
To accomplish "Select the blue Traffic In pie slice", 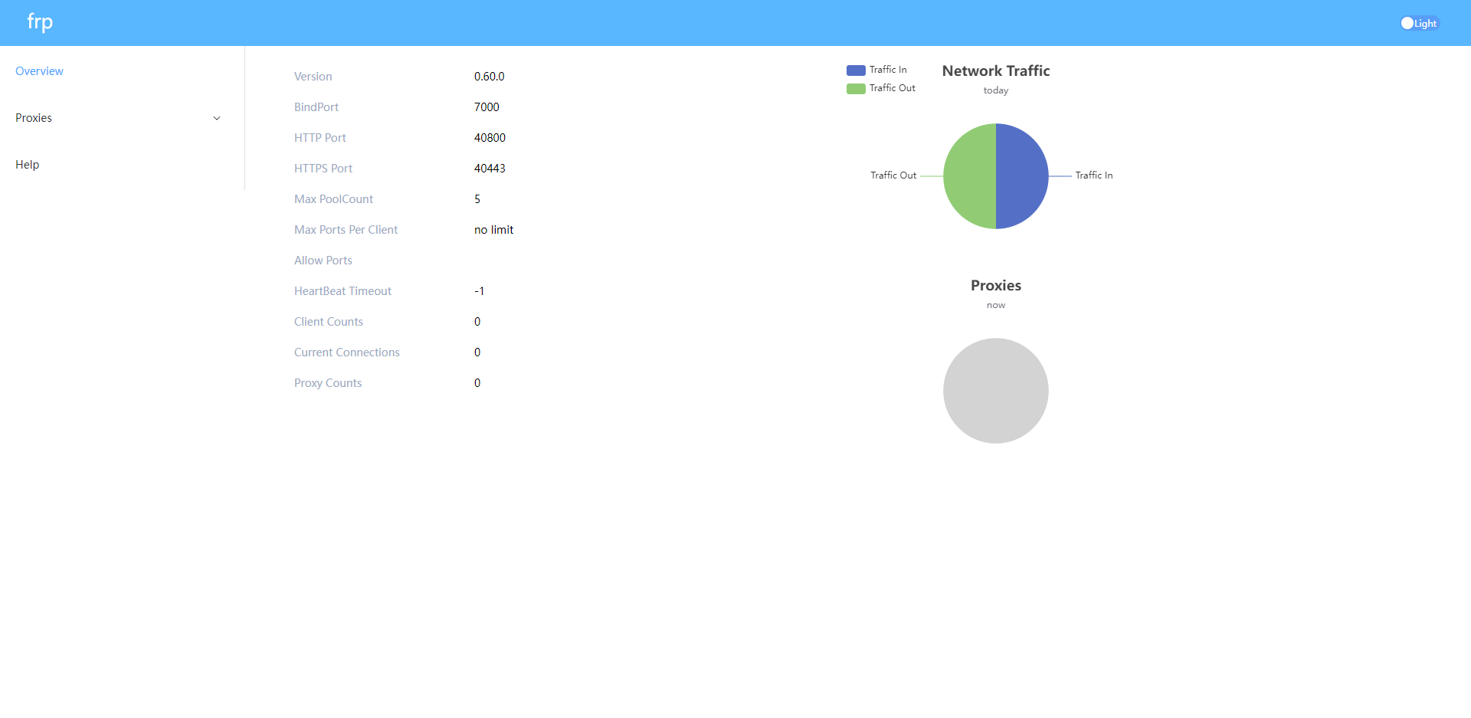I will (x=1023, y=176).
